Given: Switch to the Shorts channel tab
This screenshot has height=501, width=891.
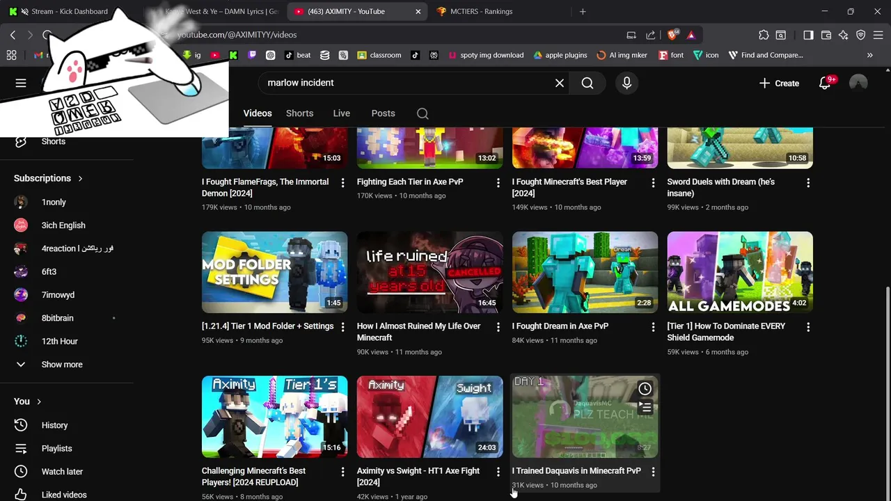Looking at the screenshot, I should [300, 113].
